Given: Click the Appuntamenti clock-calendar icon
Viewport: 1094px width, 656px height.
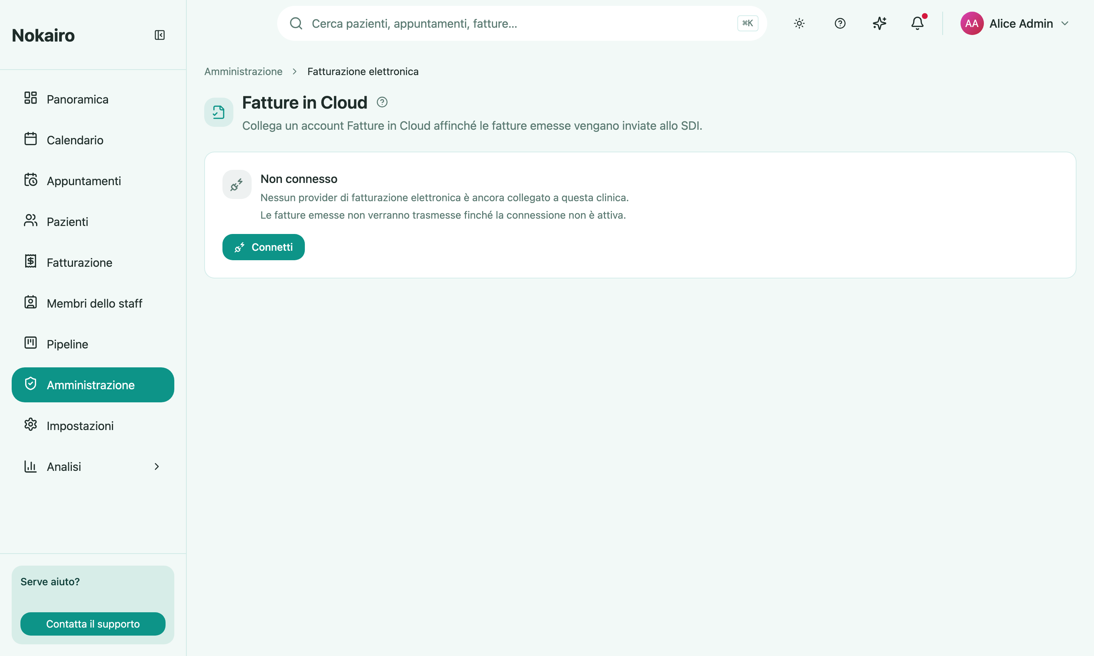Looking at the screenshot, I should coord(31,179).
